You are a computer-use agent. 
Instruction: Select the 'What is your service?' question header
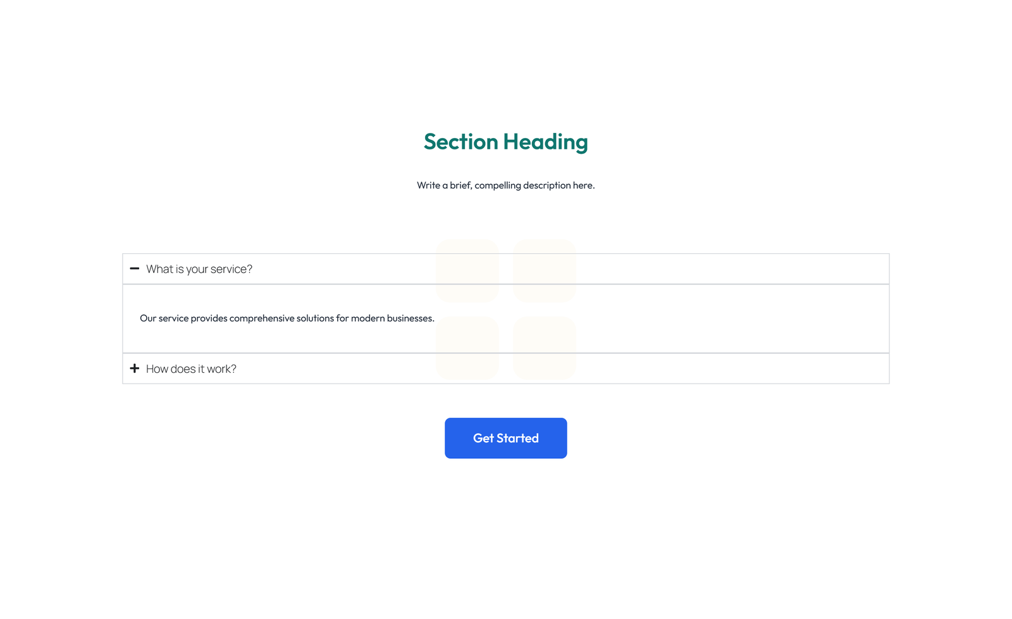point(199,268)
